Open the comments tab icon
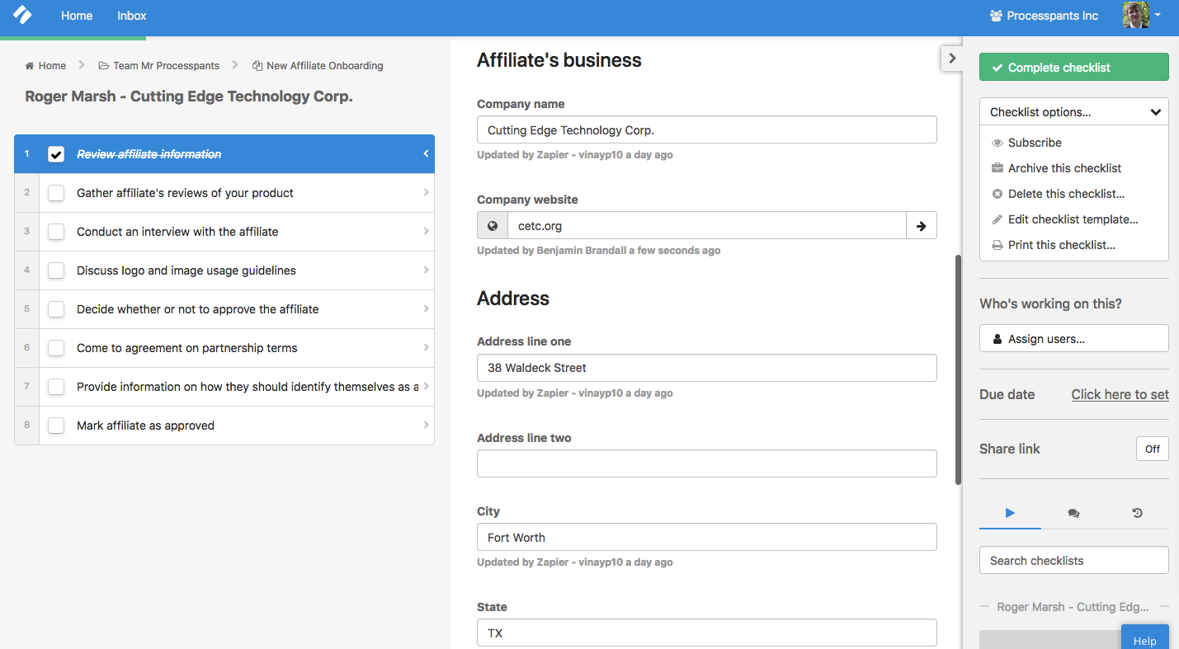1179x649 pixels. tap(1073, 513)
